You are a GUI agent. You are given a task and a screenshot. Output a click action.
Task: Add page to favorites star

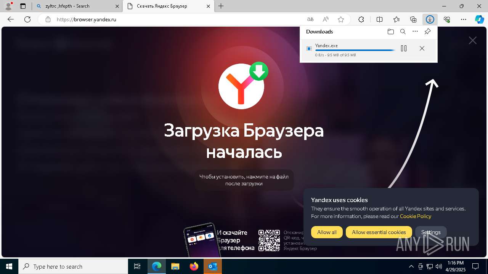coord(341,19)
